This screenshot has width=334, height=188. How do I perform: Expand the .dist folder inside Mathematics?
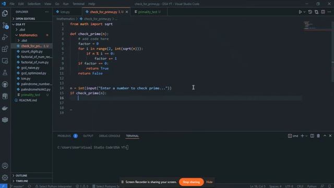31,41
